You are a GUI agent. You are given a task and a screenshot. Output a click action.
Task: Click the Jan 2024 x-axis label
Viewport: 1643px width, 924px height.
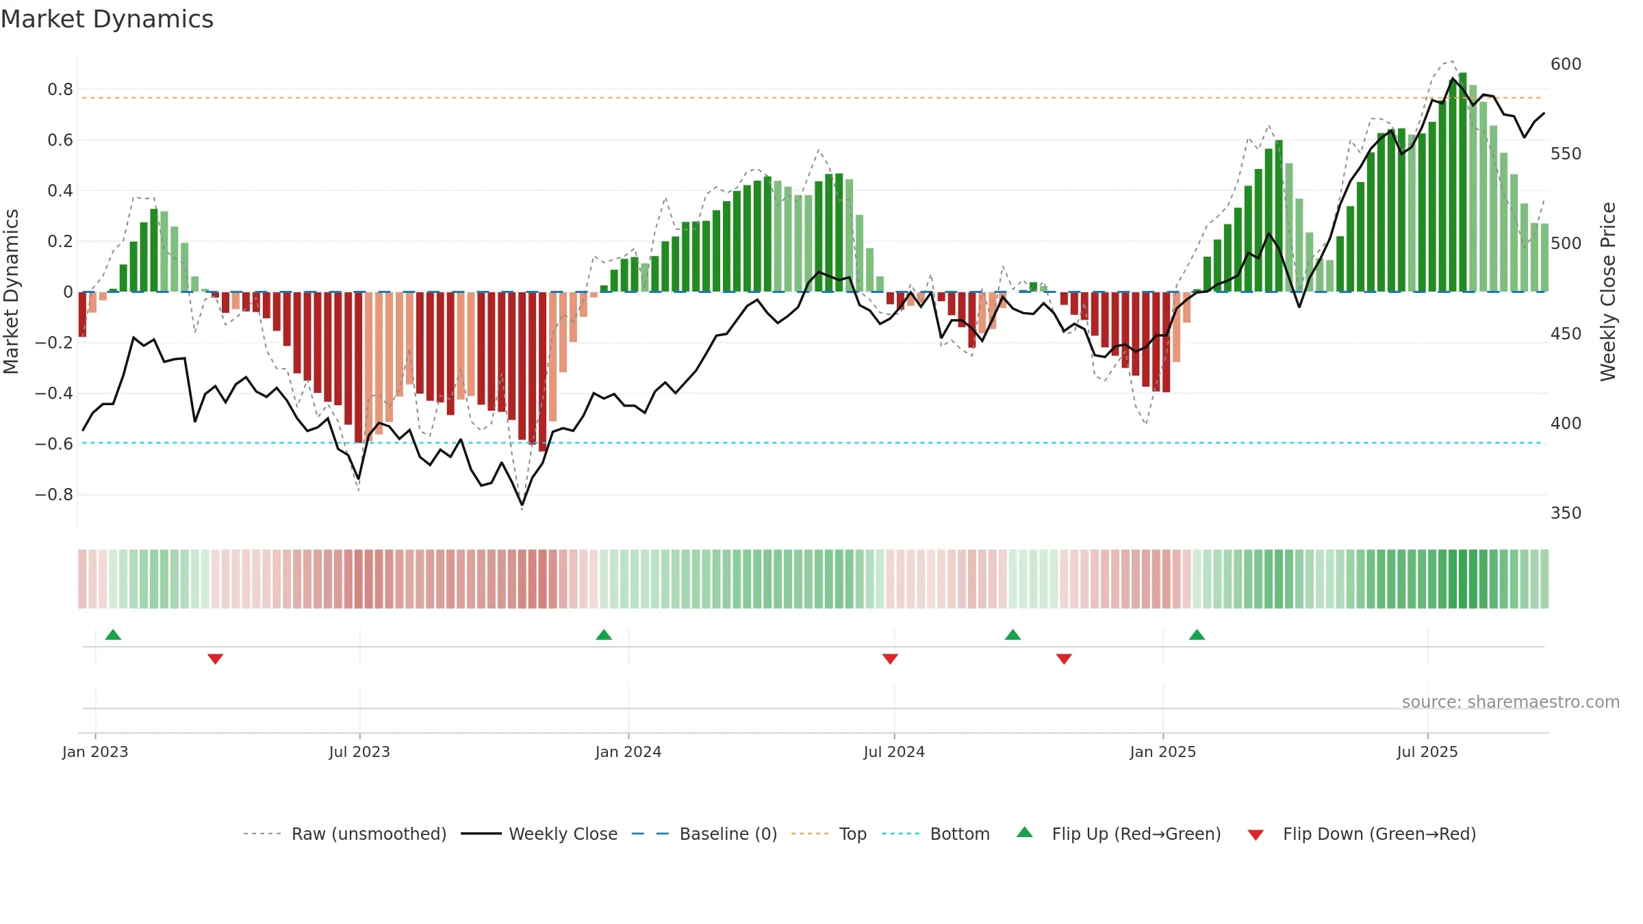pos(628,752)
